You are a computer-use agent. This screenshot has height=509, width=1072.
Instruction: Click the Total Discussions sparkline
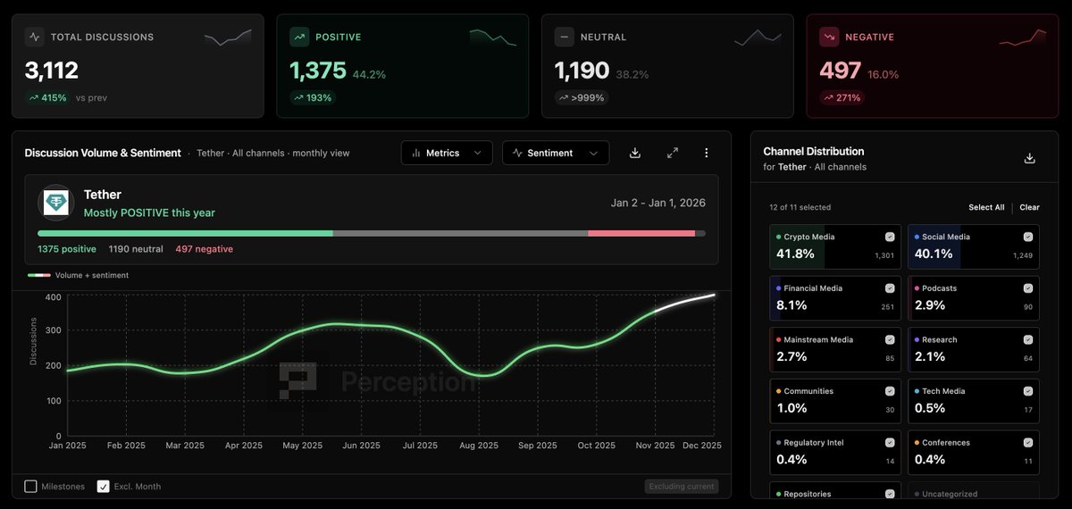[x=228, y=38]
